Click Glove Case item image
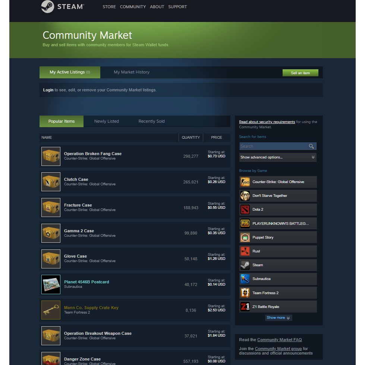 51,259
